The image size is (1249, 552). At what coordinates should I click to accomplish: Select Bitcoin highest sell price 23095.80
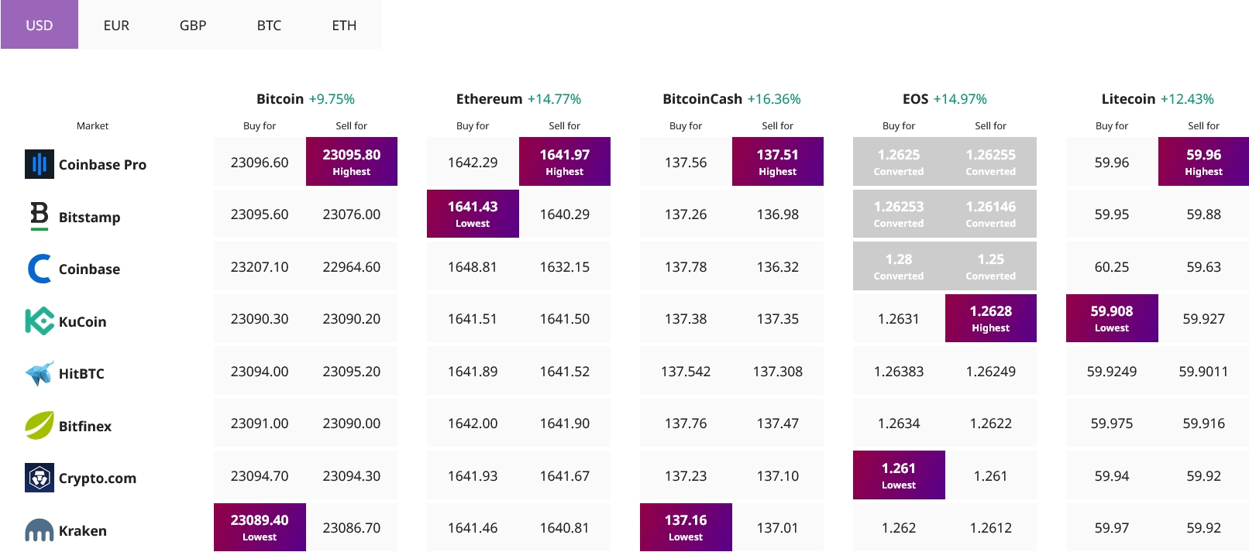point(352,162)
